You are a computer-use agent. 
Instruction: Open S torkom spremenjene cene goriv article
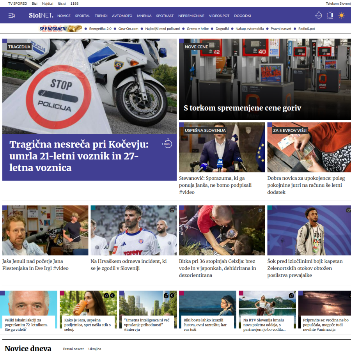tap(242, 108)
